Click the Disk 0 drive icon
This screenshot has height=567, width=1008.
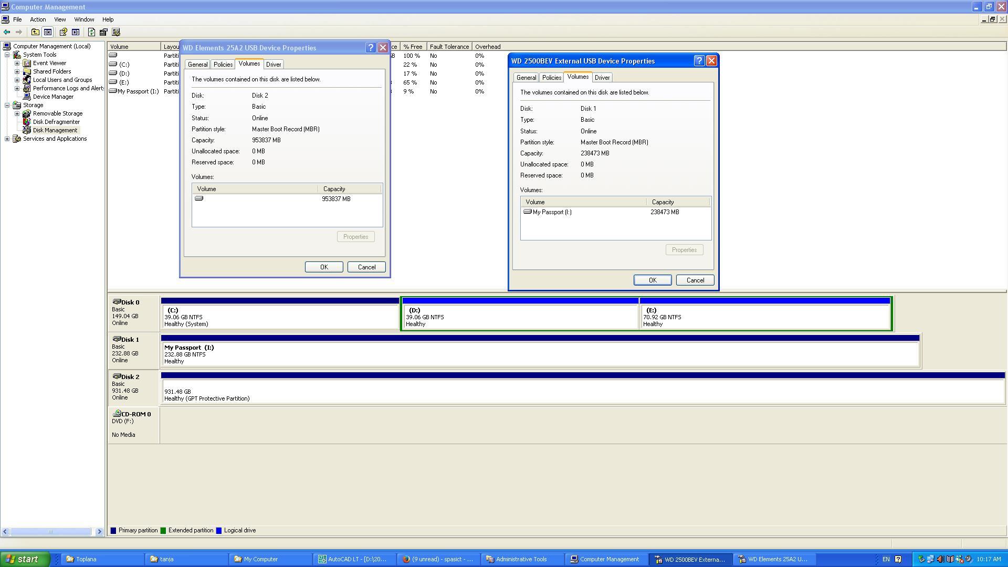click(117, 302)
